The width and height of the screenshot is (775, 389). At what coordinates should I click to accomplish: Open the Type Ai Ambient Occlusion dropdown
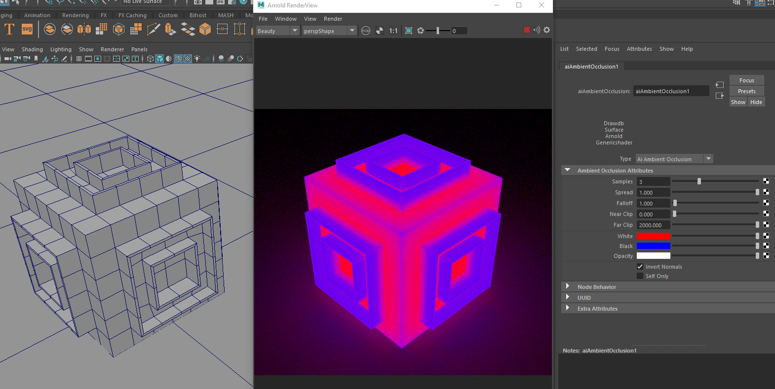click(674, 159)
